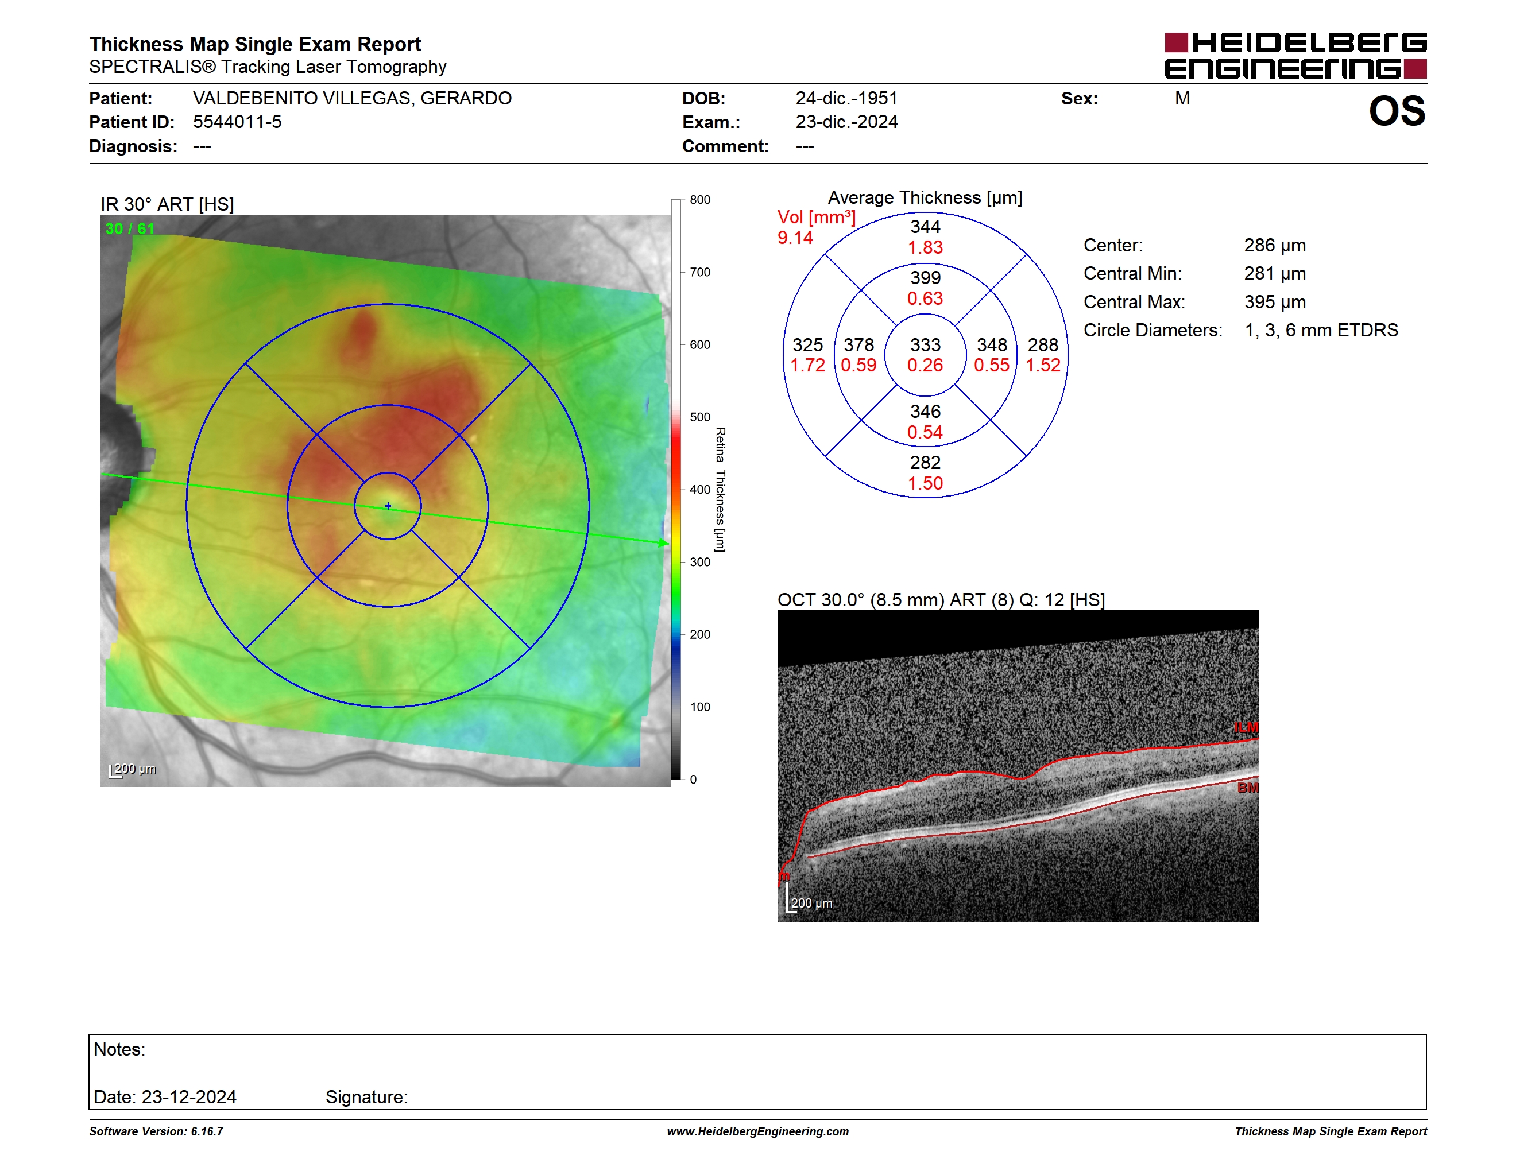This screenshot has height=1171, width=1516.
Task: Click inner right thickness 348
Action: click(992, 345)
